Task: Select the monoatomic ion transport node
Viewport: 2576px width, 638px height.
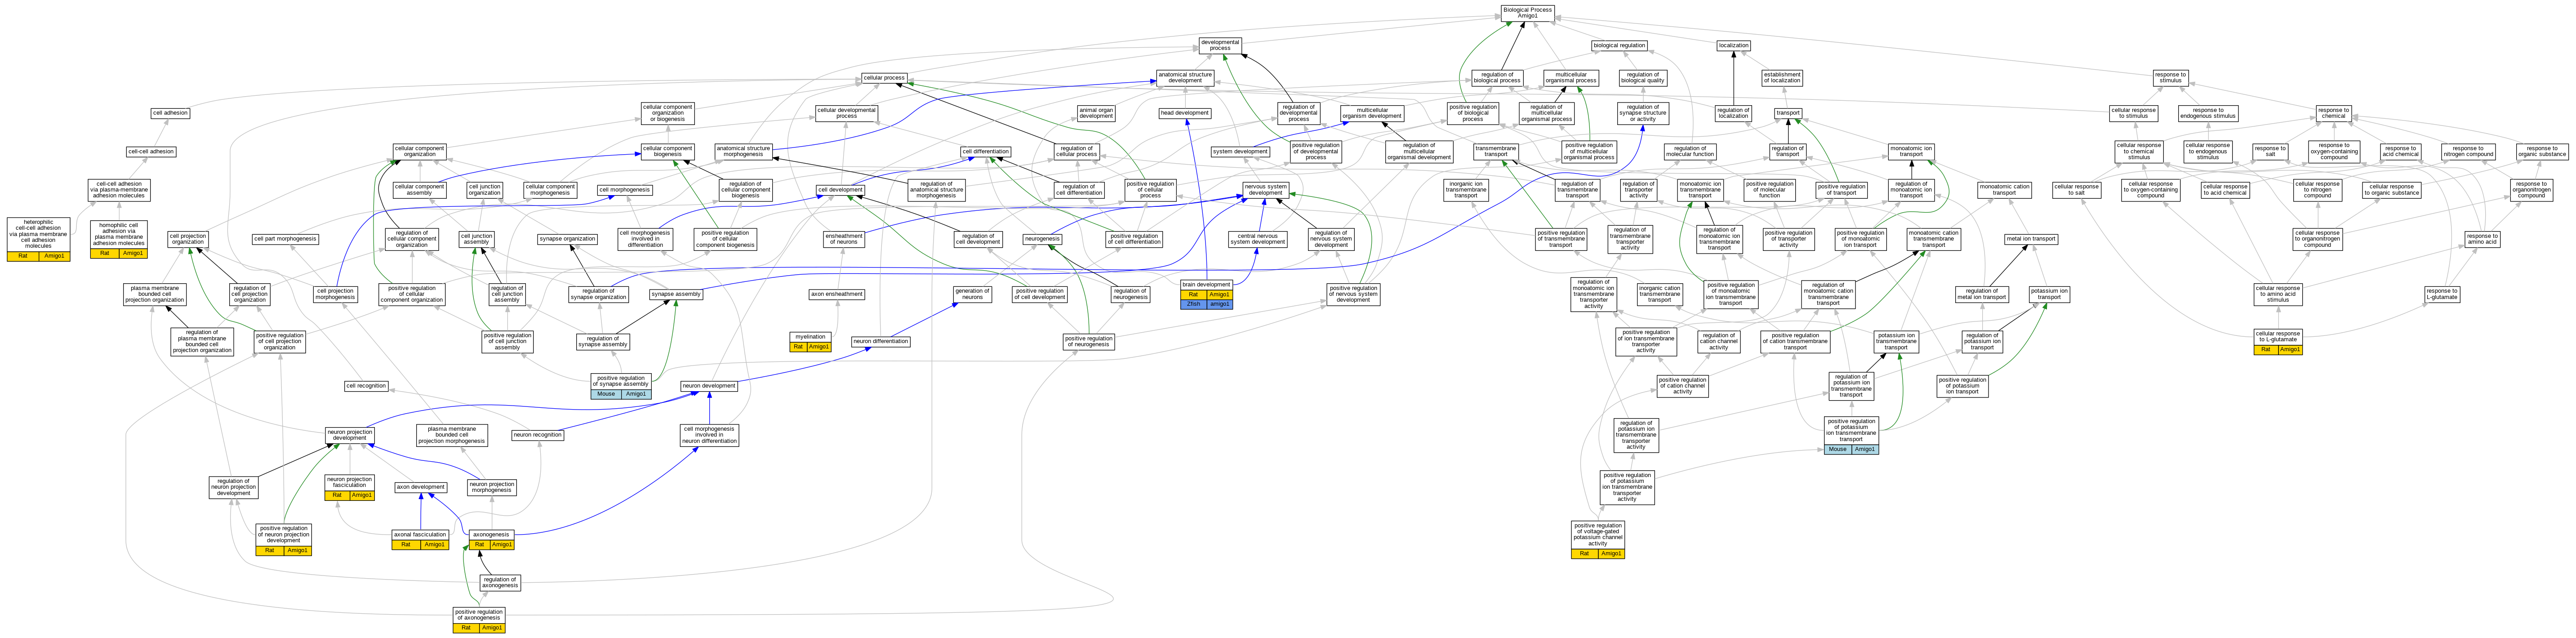Action: click(1911, 151)
